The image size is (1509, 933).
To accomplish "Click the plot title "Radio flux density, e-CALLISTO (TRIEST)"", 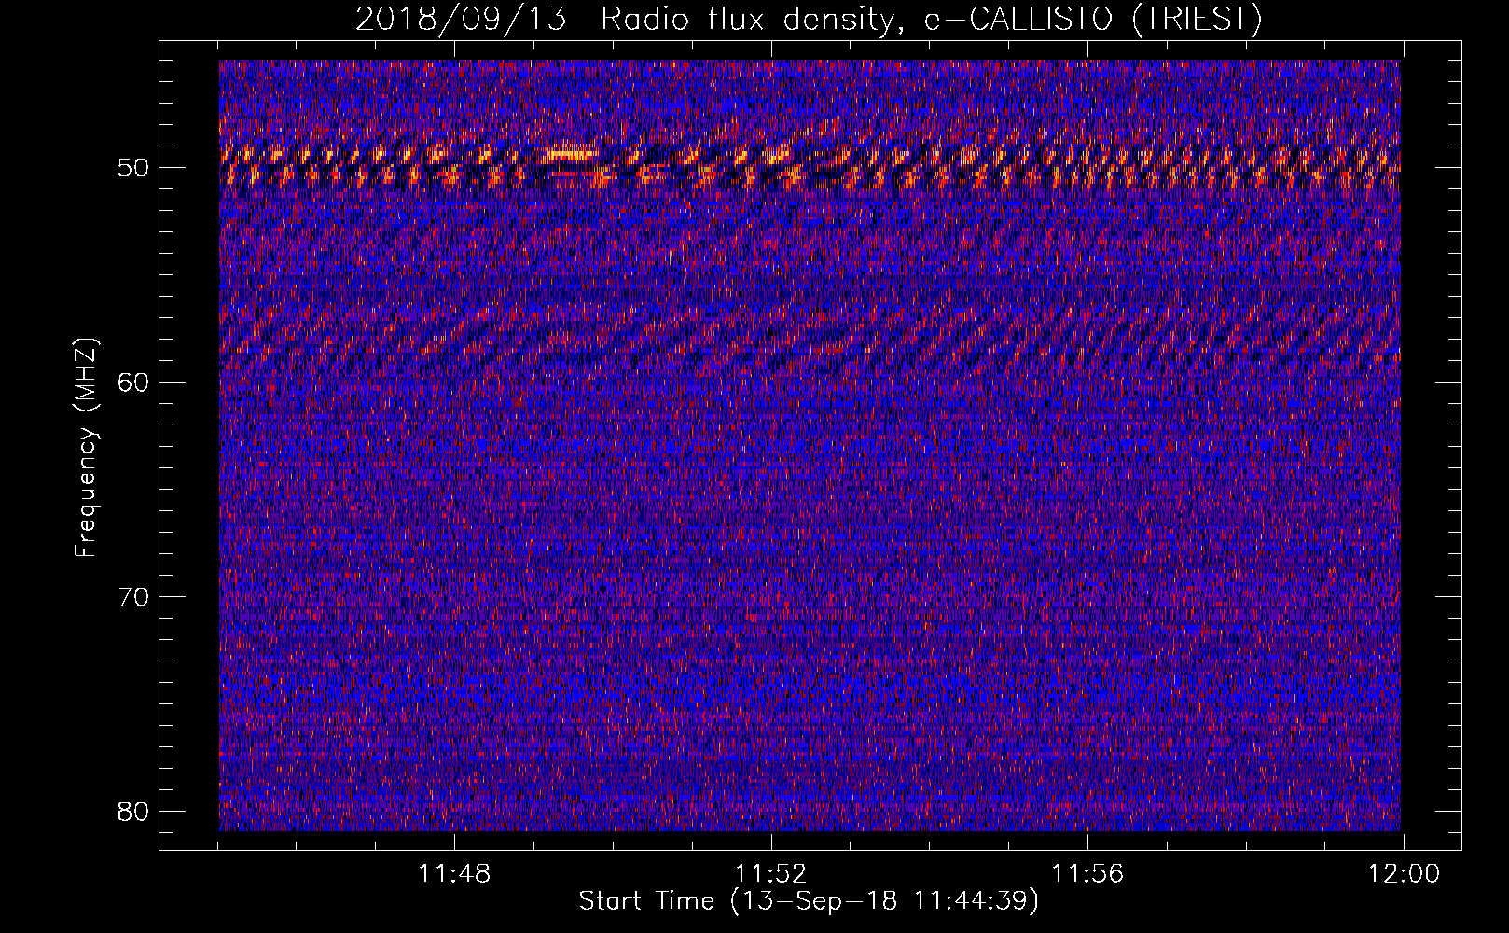I will [x=931, y=19].
